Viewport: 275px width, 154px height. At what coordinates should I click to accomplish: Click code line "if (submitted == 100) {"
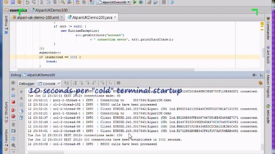(x=60, y=57)
